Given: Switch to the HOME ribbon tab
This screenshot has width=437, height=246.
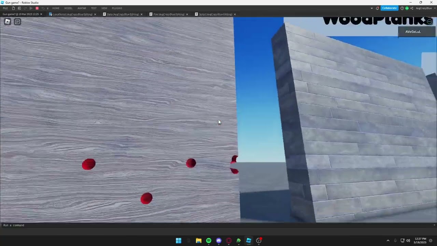Looking at the screenshot, I should (56, 8).
